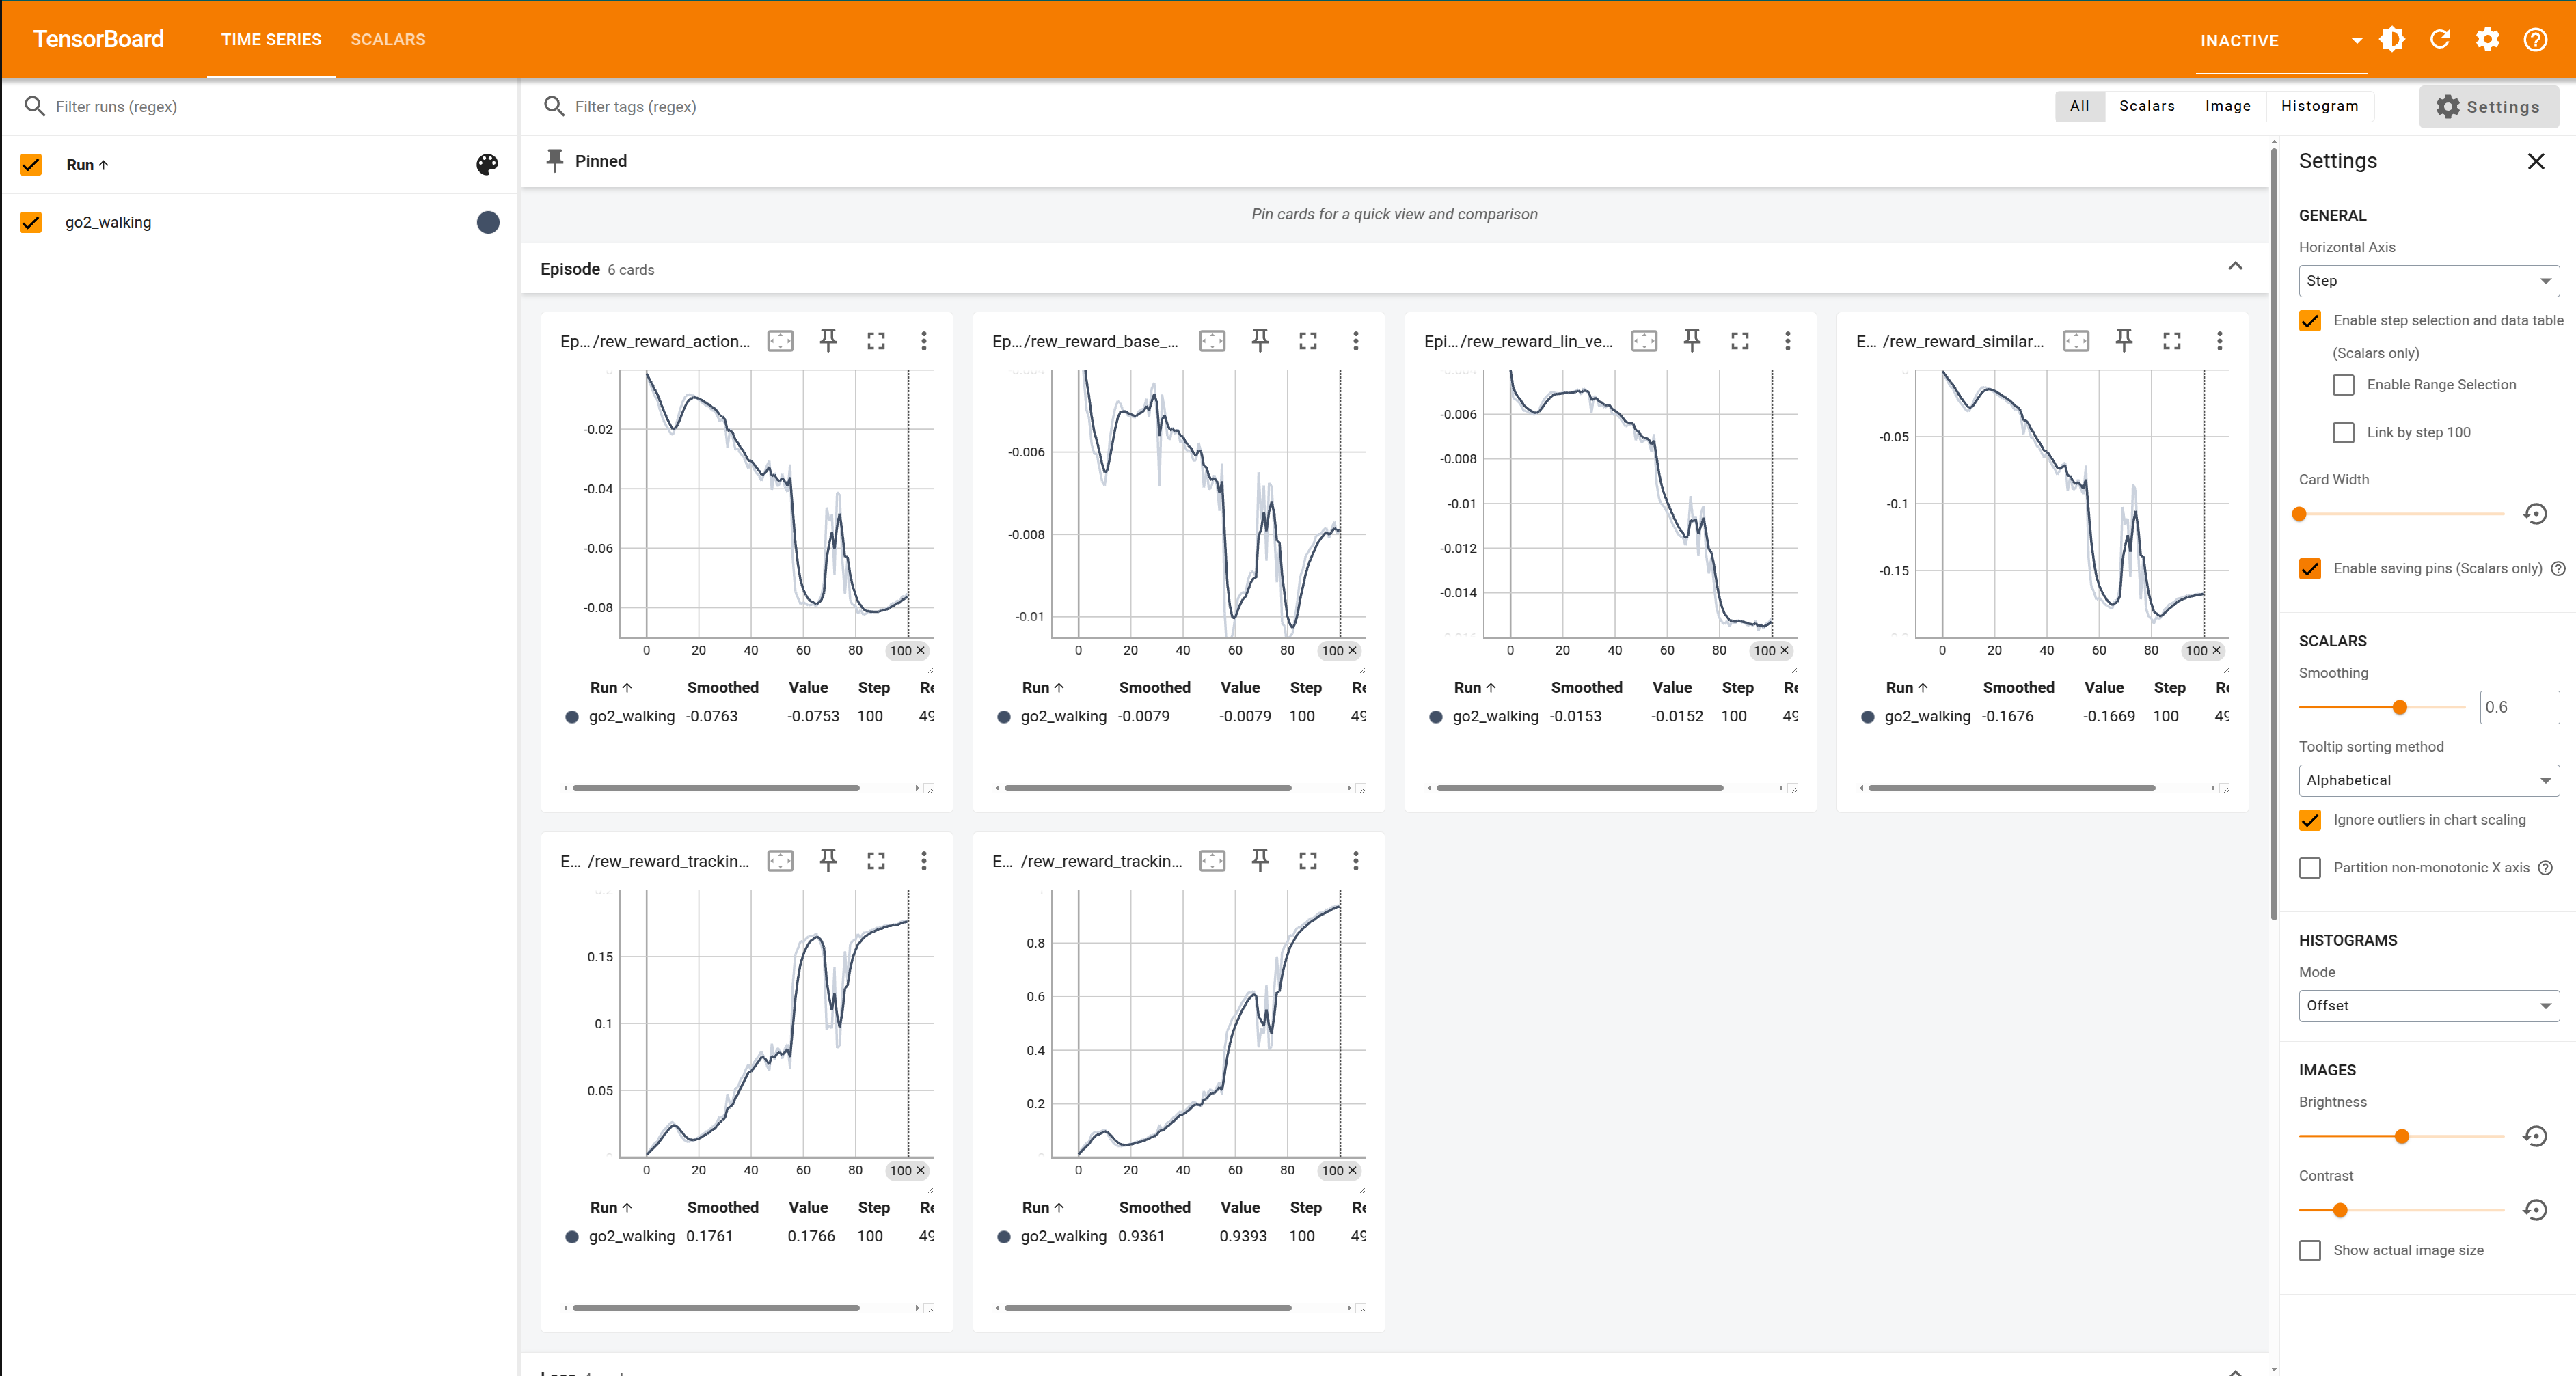Fit domain on rew_reward_action chart
The height and width of the screenshot is (1376, 2576).
[x=780, y=341]
